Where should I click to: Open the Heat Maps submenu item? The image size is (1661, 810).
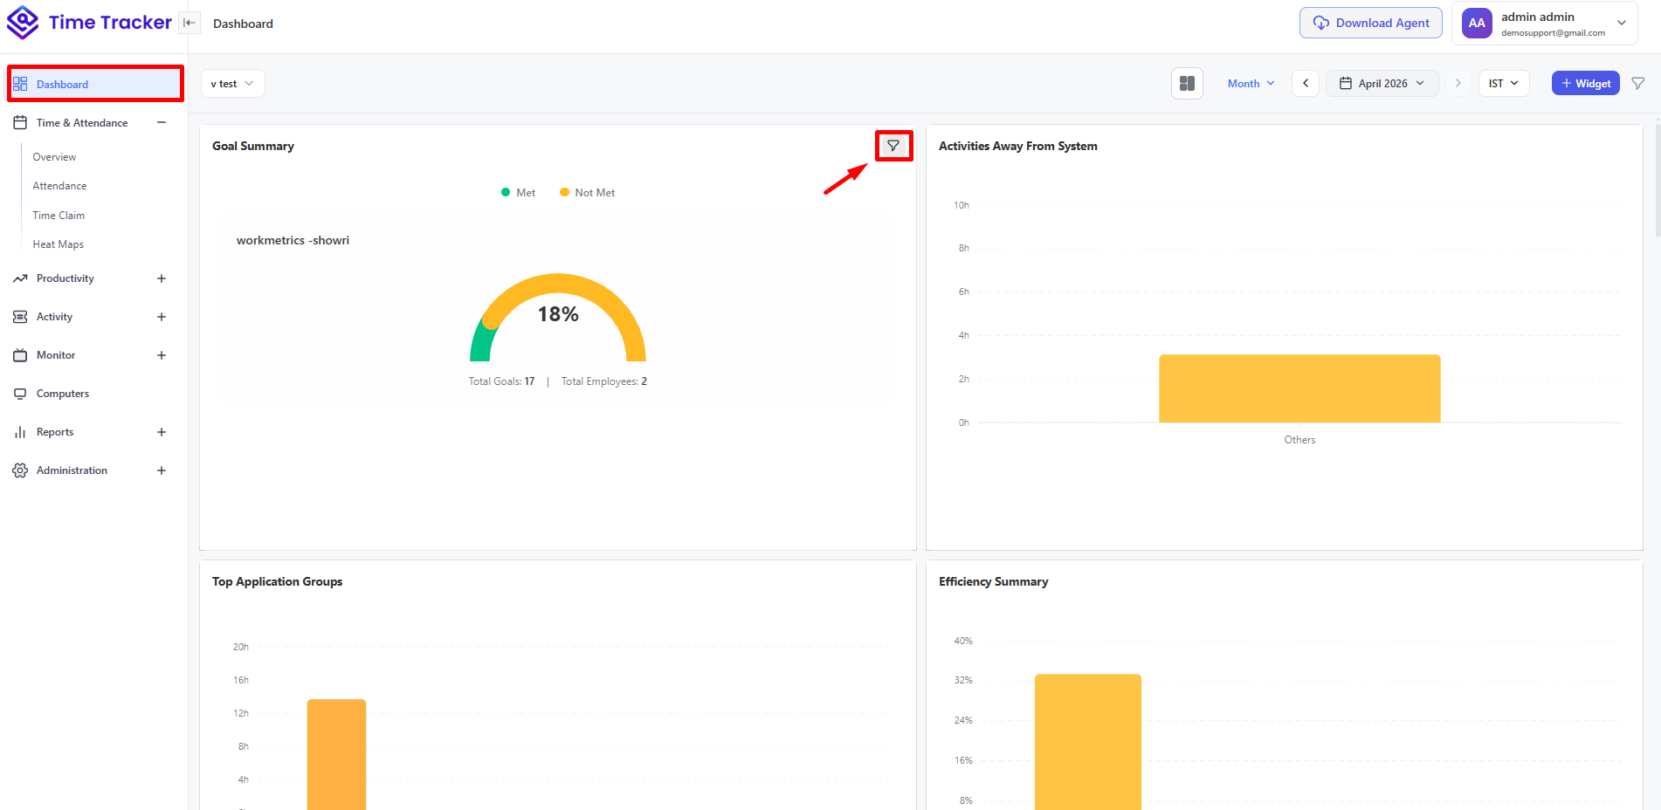click(x=58, y=244)
